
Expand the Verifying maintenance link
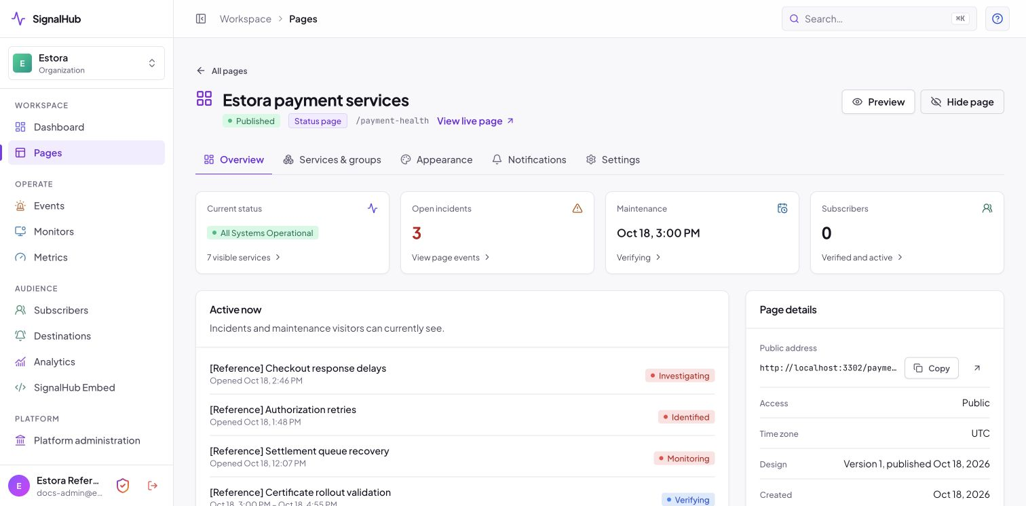pyautogui.click(x=639, y=258)
